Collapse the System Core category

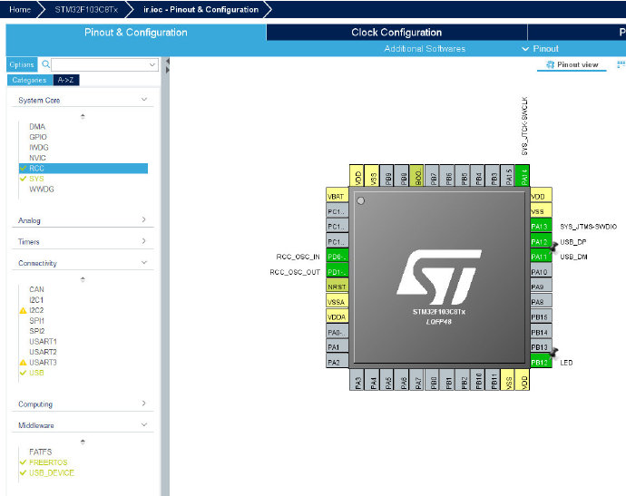[x=144, y=100]
